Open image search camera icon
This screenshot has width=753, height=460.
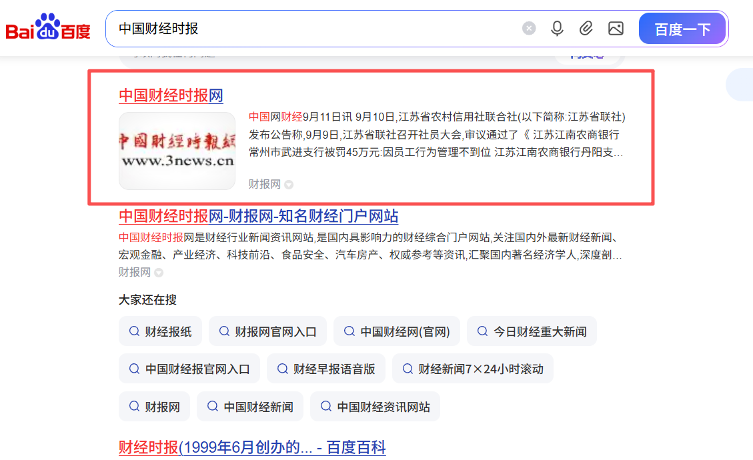point(616,29)
